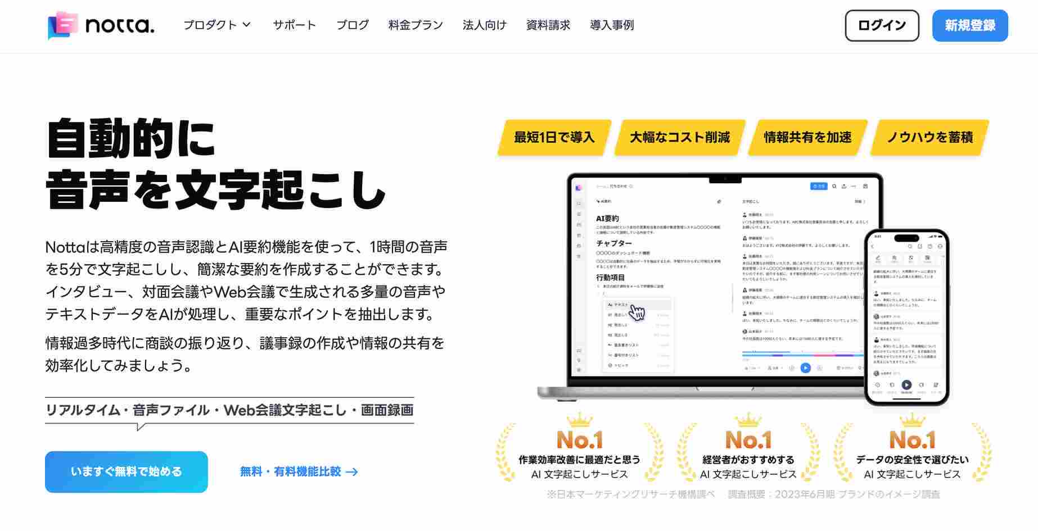Go to the サポート page
Screen dimensions: 1038x531
(x=295, y=25)
